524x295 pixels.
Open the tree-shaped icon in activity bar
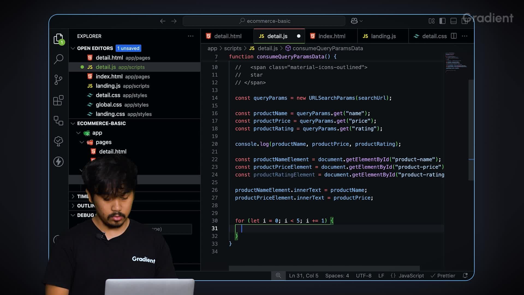pos(58,141)
